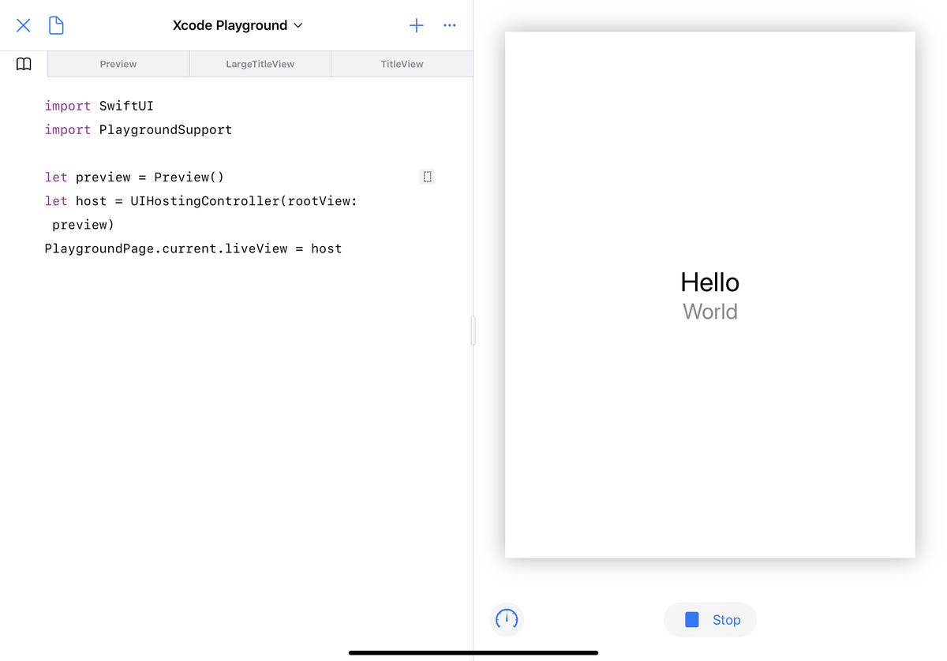Click the wrapped 'preview)' code line

(x=84, y=225)
